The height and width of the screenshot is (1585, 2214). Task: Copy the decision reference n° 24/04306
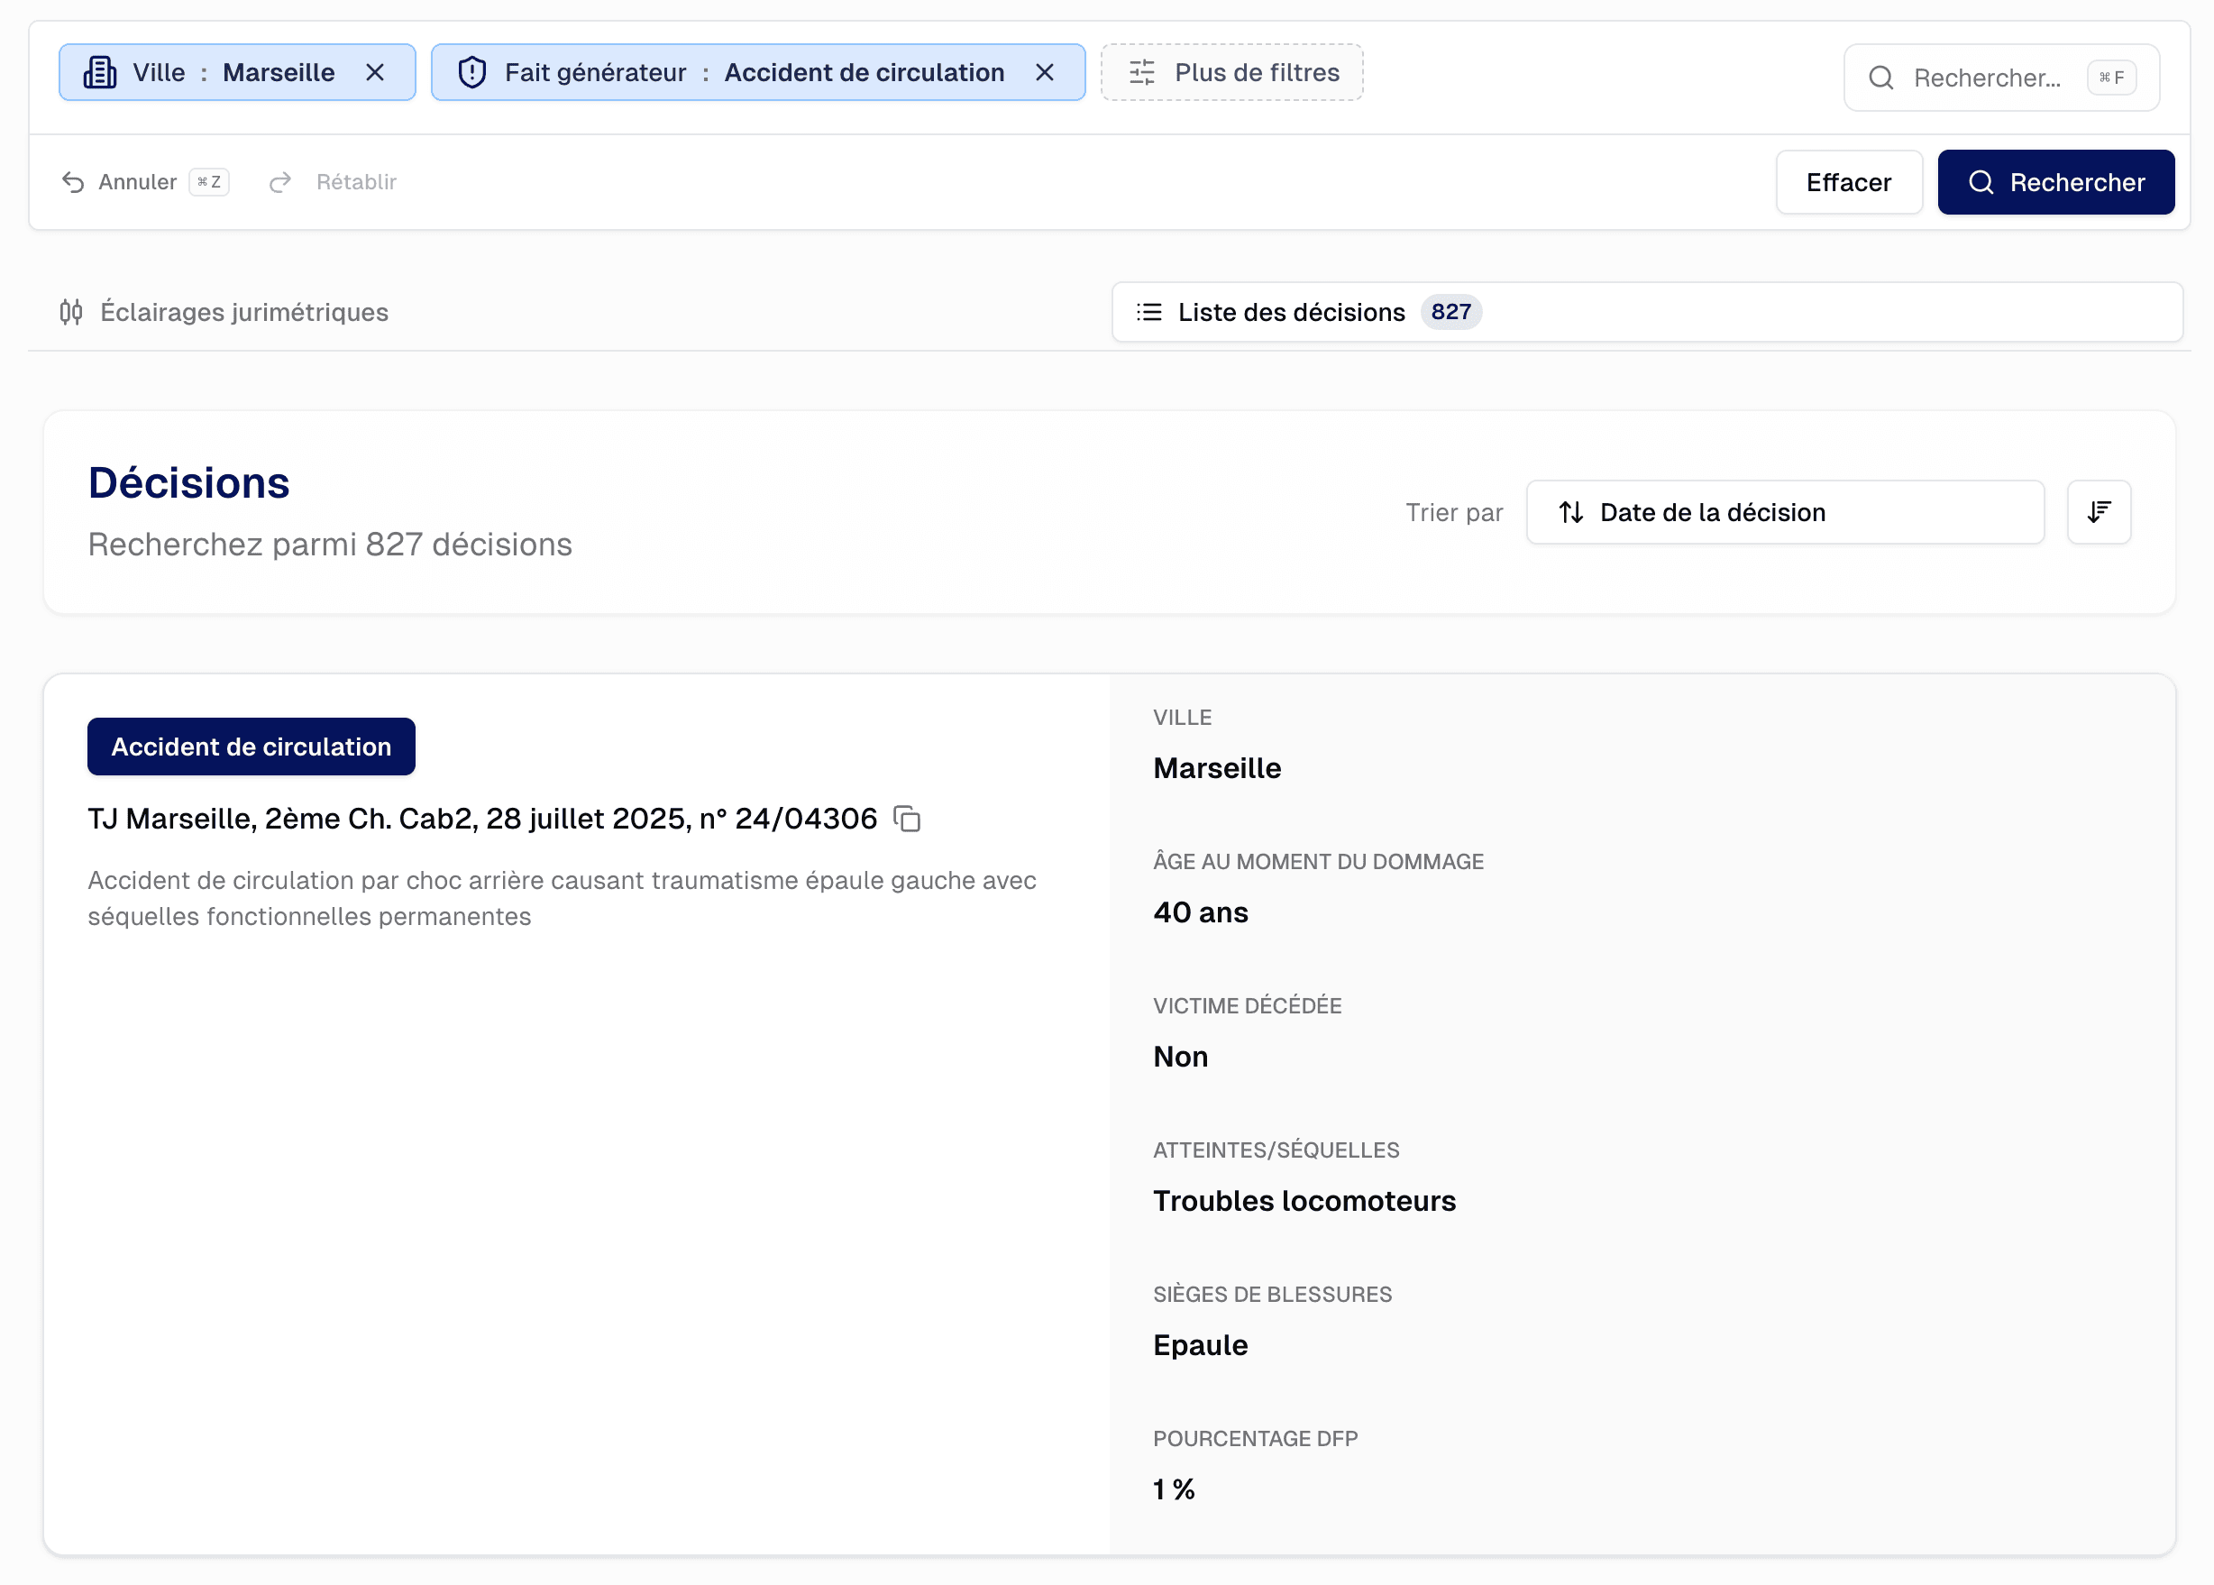tap(908, 819)
